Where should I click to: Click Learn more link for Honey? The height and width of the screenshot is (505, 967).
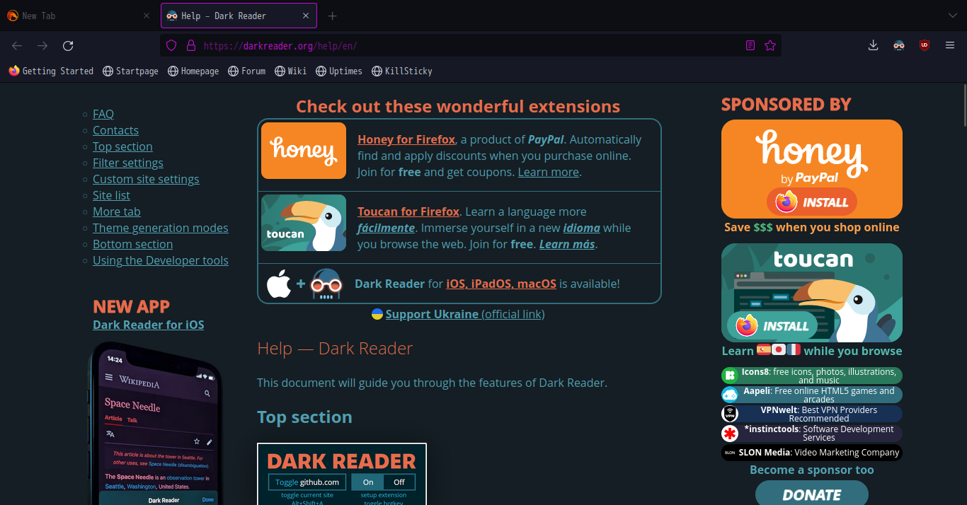pyautogui.click(x=549, y=172)
